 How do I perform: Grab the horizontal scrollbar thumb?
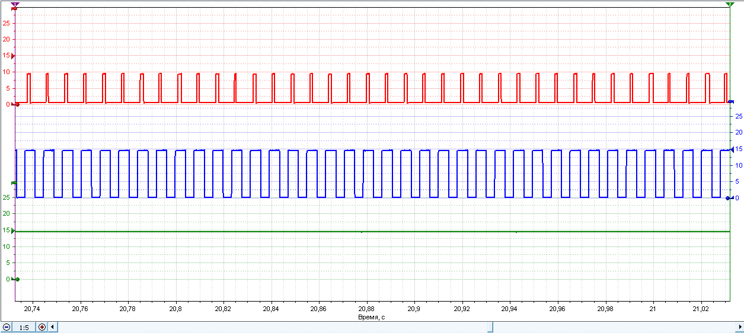click(x=490, y=327)
